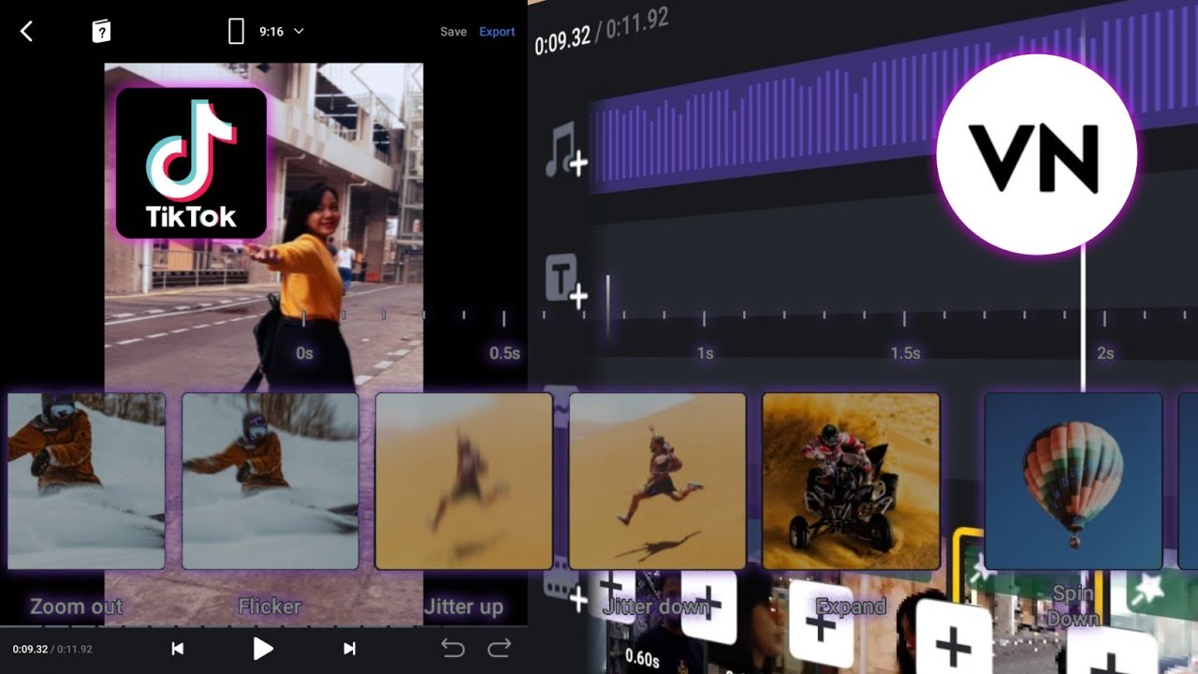Skip to the end of the clip
The width and height of the screenshot is (1198, 674).
tap(349, 648)
